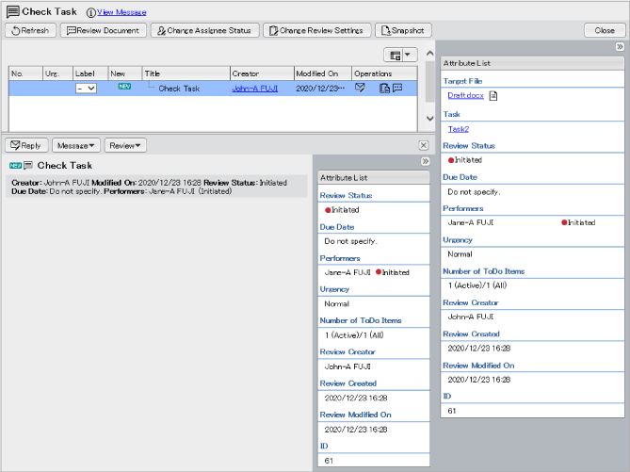Expand the Label dropdown in Check Task row
Image resolution: width=630 pixels, height=472 pixels.
(87, 89)
